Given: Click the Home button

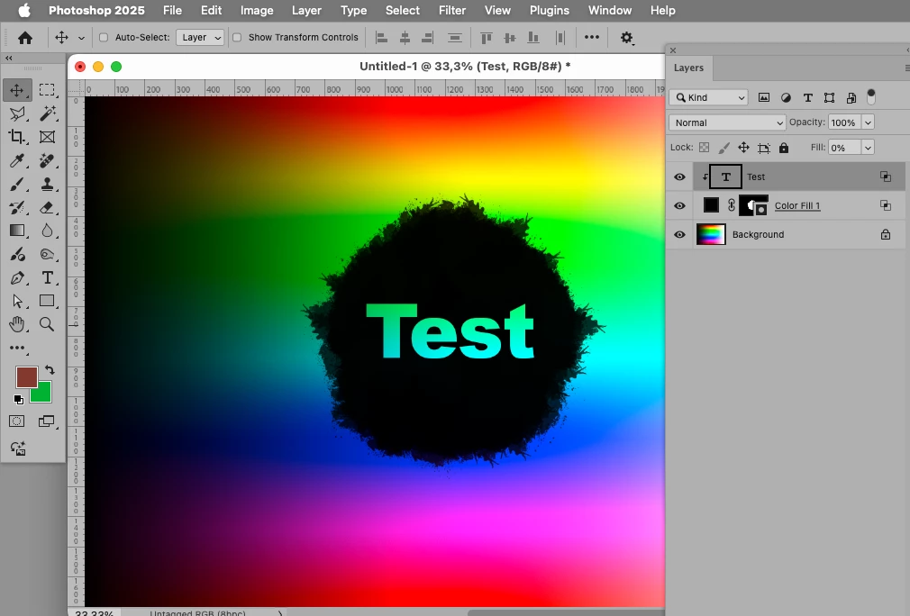Looking at the screenshot, I should pyautogui.click(x=25, y=39).
